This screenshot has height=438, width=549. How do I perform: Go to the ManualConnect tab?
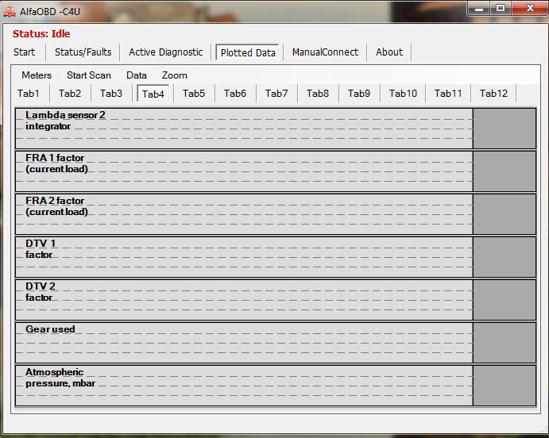[x=325, y=52]
